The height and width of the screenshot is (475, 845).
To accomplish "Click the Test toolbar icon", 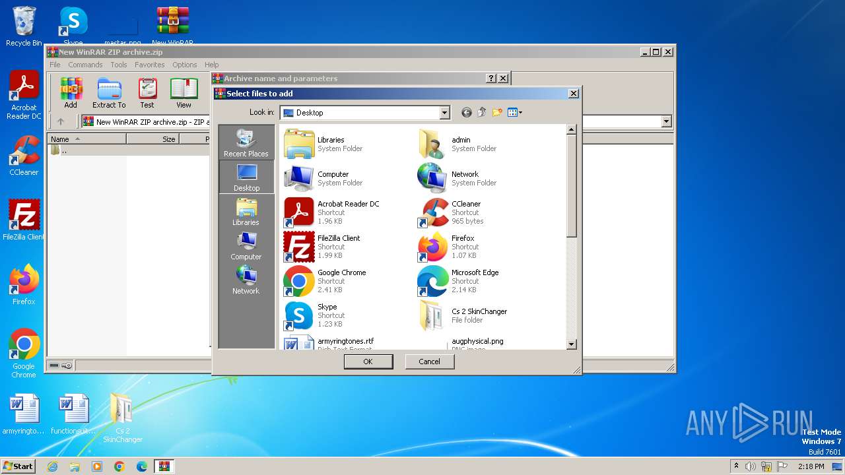I will point(147,93).
